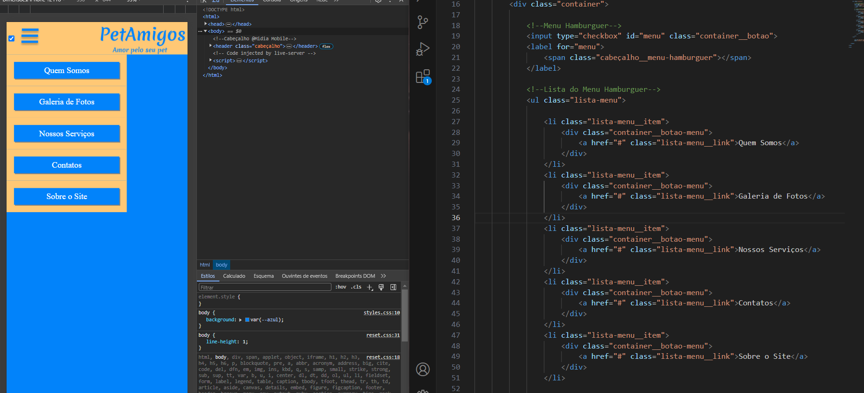Click the scroll-up arrow of Styles scrollbar
This screenshot has height=393, width=864.
405,286
